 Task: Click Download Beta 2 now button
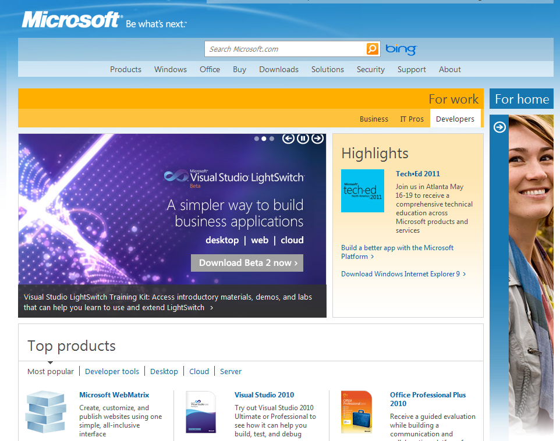247,263
